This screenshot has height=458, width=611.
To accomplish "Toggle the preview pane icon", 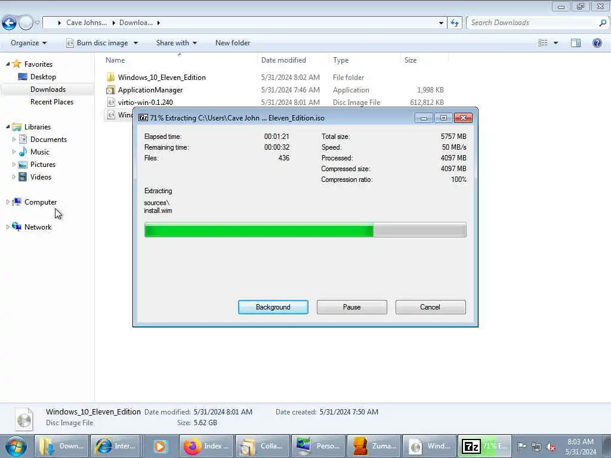I will point(576,43).
